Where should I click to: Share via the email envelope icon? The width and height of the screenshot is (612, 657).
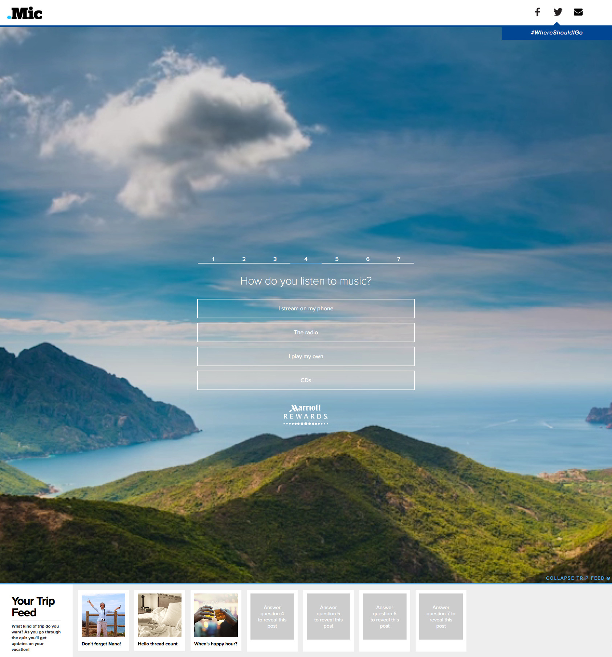(578, 12)
